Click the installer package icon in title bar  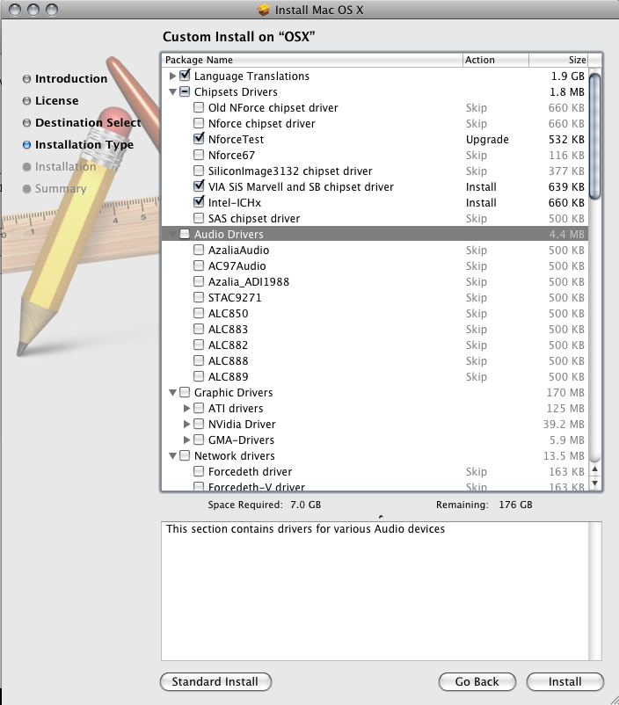pos(264,11)
